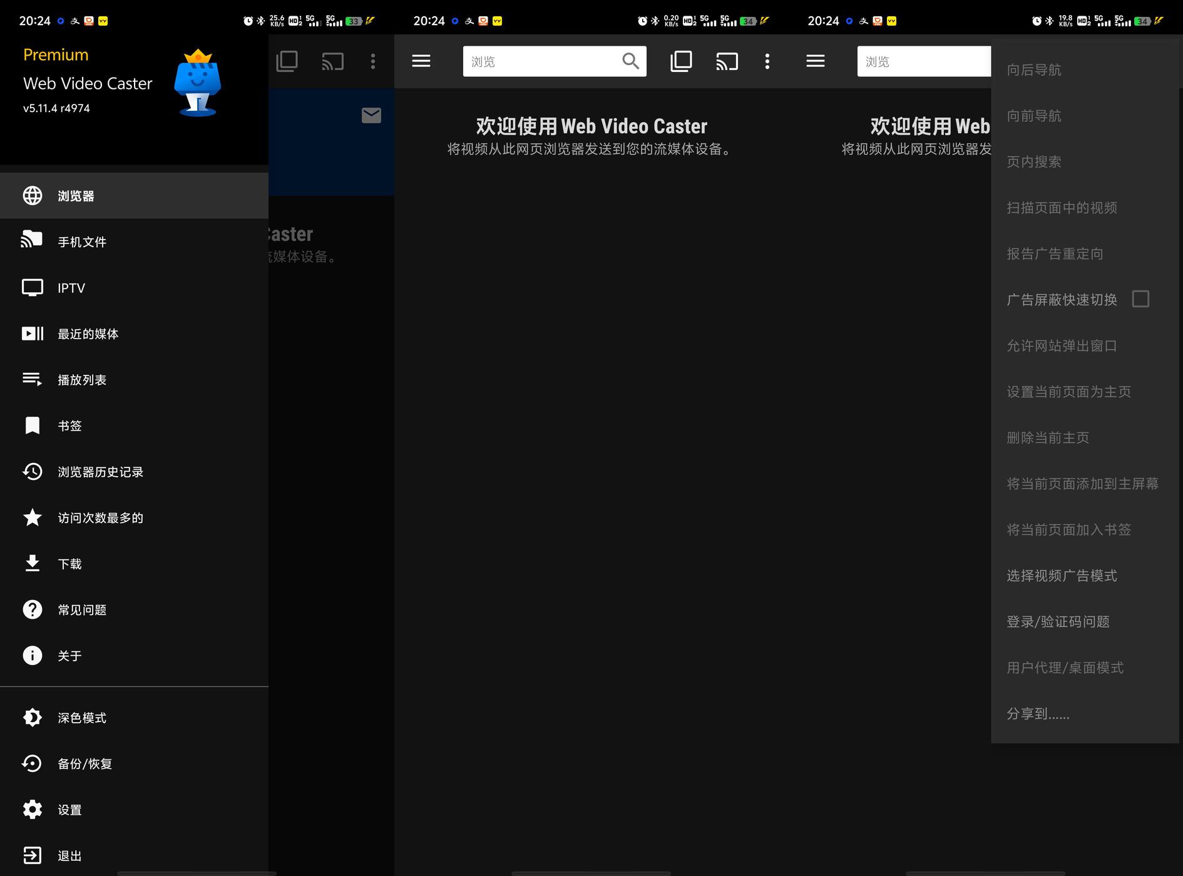Click the cast-file icon beside 手机文件
This screenshot has width=1183, height=876.
tap(32, 239)
